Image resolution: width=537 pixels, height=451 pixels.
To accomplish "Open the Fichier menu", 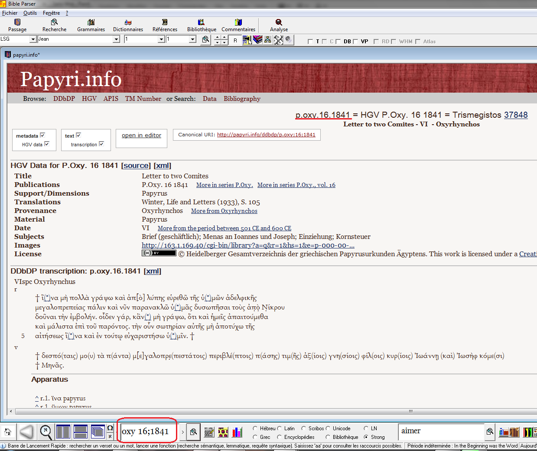I will coord(10,13).
